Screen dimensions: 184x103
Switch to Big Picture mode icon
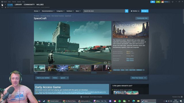[172, 2]
